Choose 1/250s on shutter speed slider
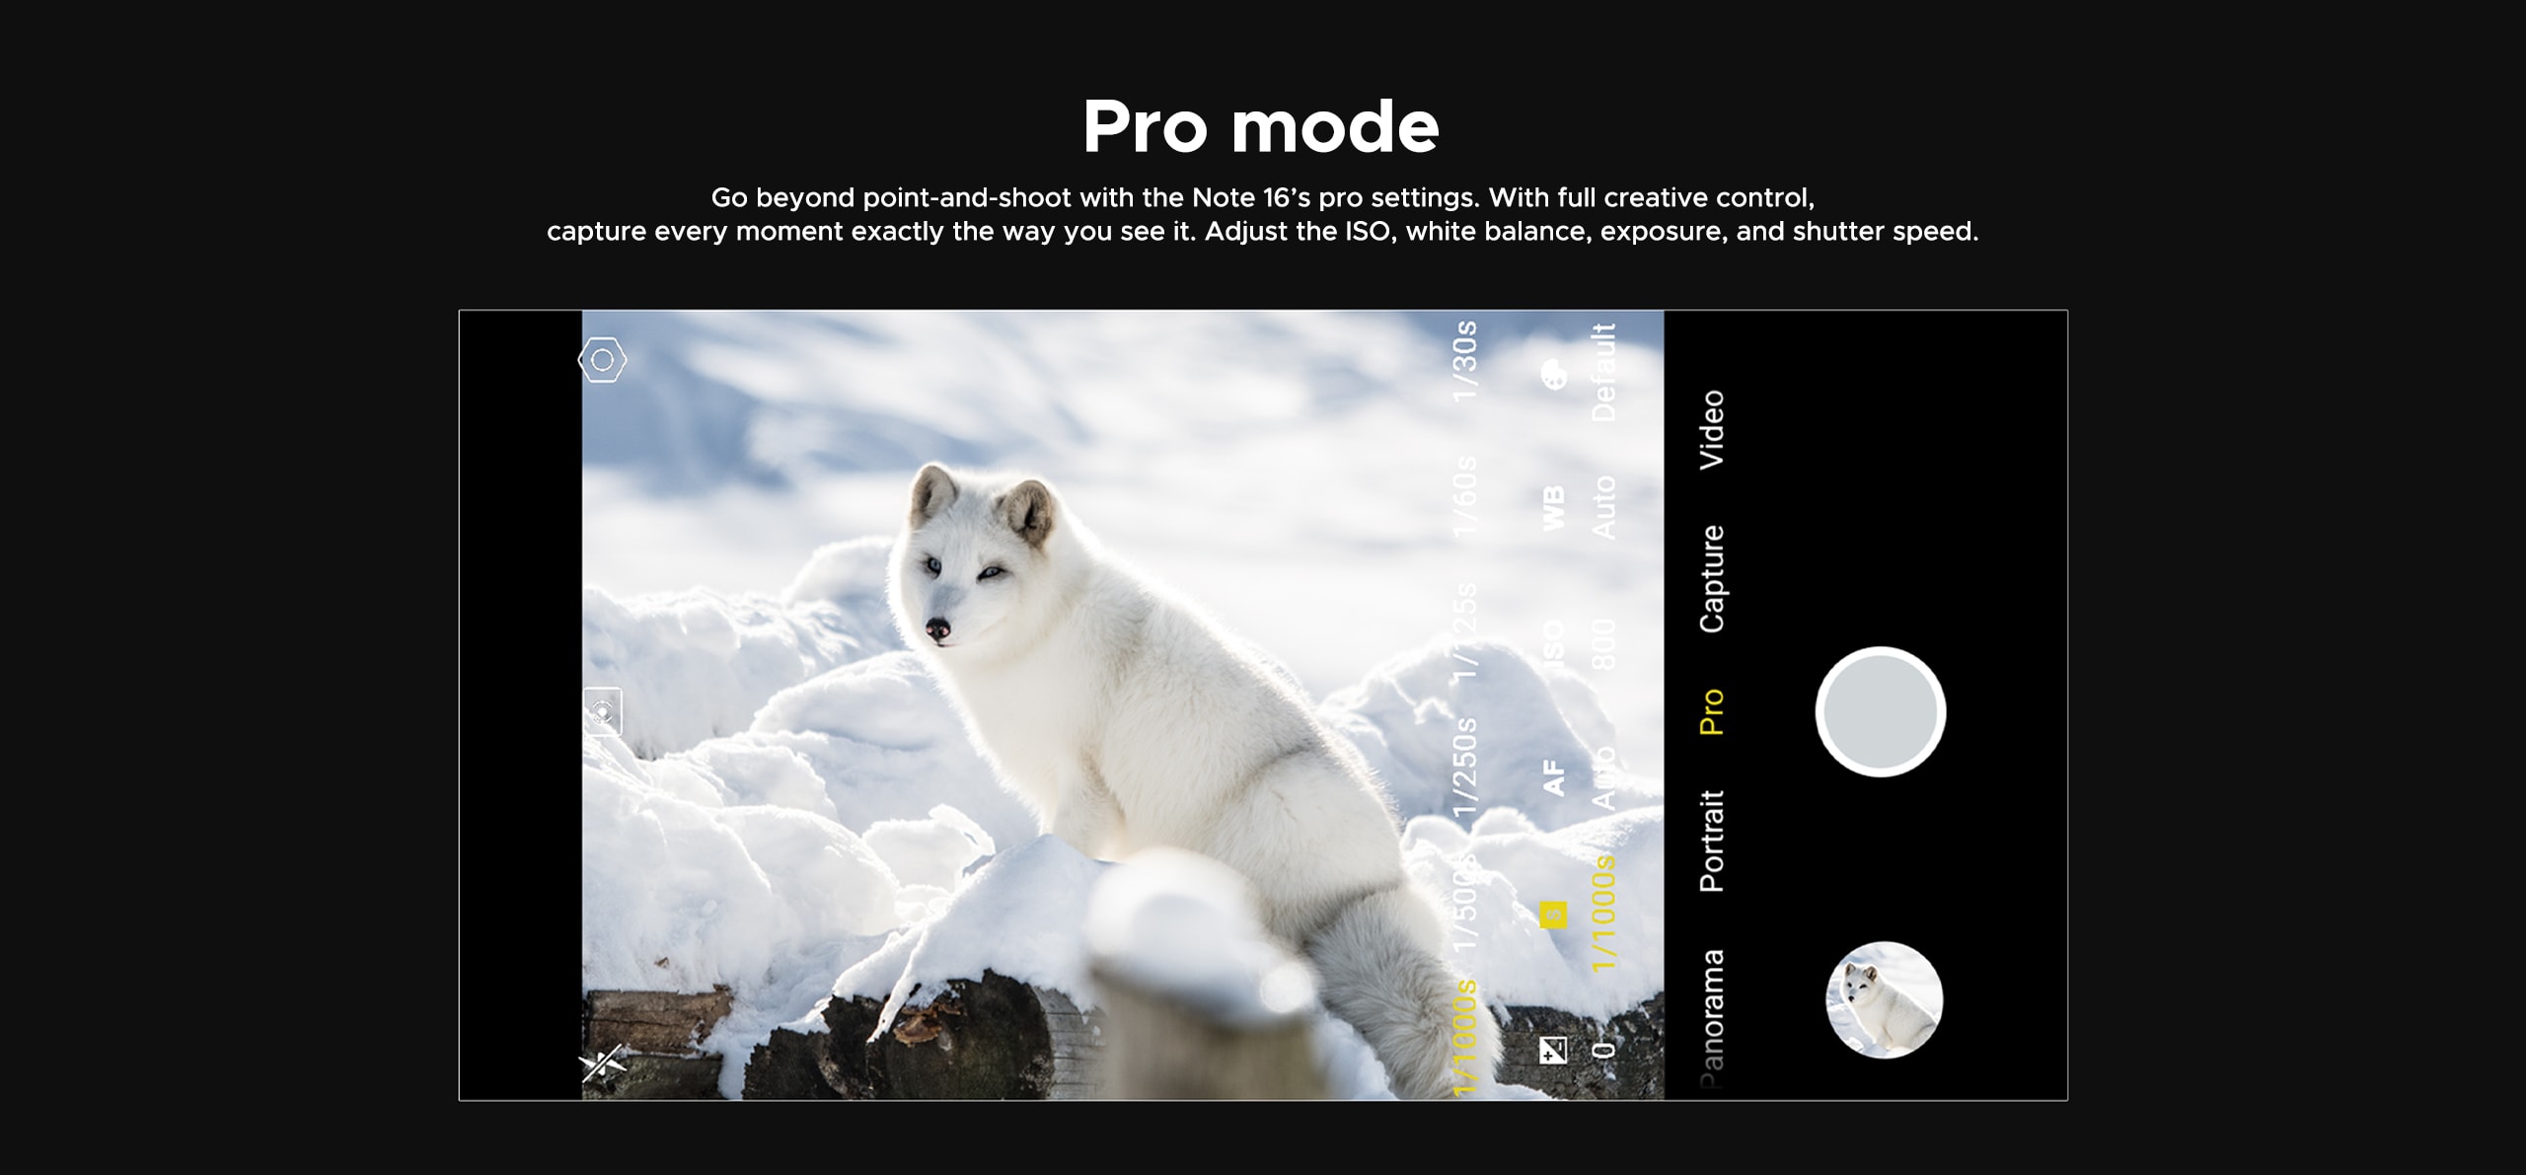The image size is (2526, 1175). click(x=1466, y=767)
